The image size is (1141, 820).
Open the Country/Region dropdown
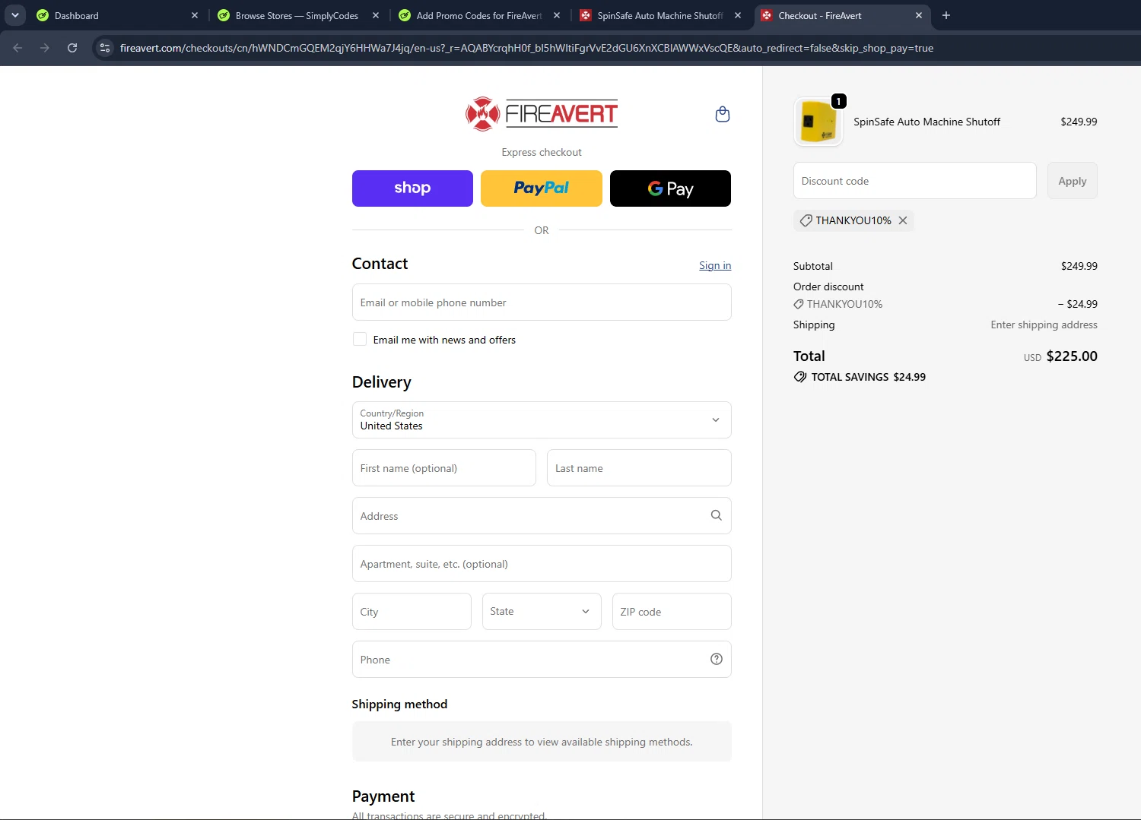(x=542, y=419)
